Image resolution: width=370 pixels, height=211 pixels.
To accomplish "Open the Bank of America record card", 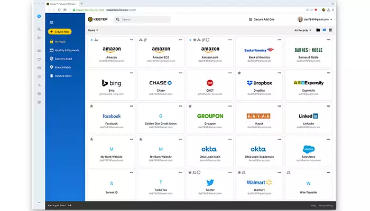I will (x=259, y=52).
